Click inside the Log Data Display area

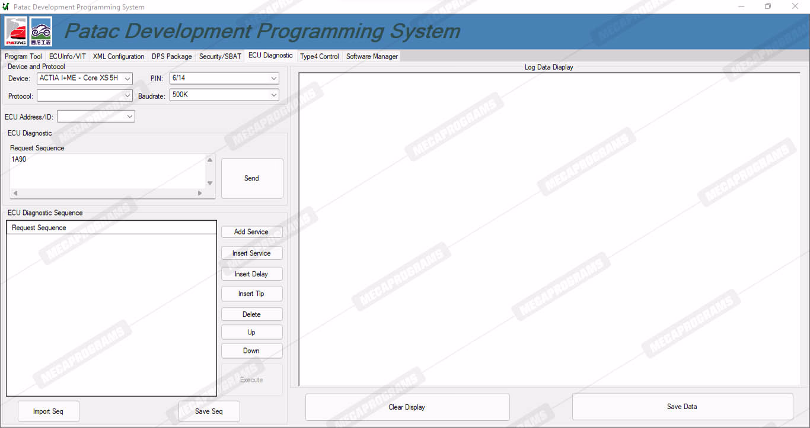[549, 229]
